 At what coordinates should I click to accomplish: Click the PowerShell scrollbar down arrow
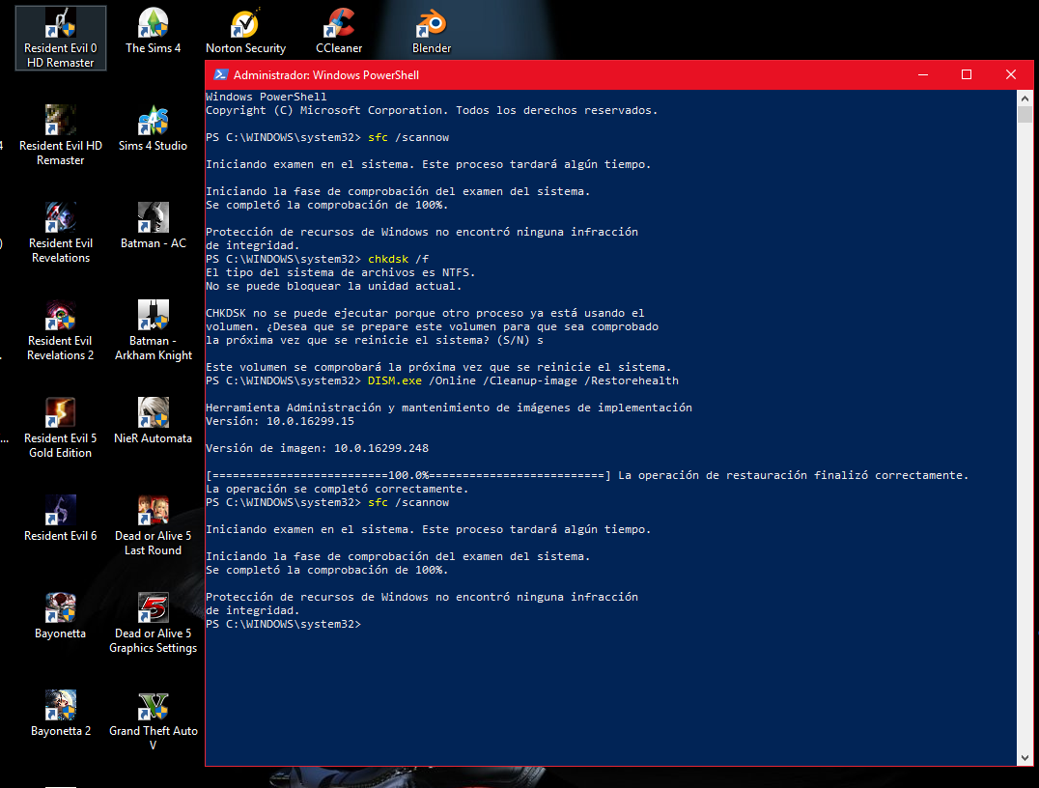point(1025,757)
